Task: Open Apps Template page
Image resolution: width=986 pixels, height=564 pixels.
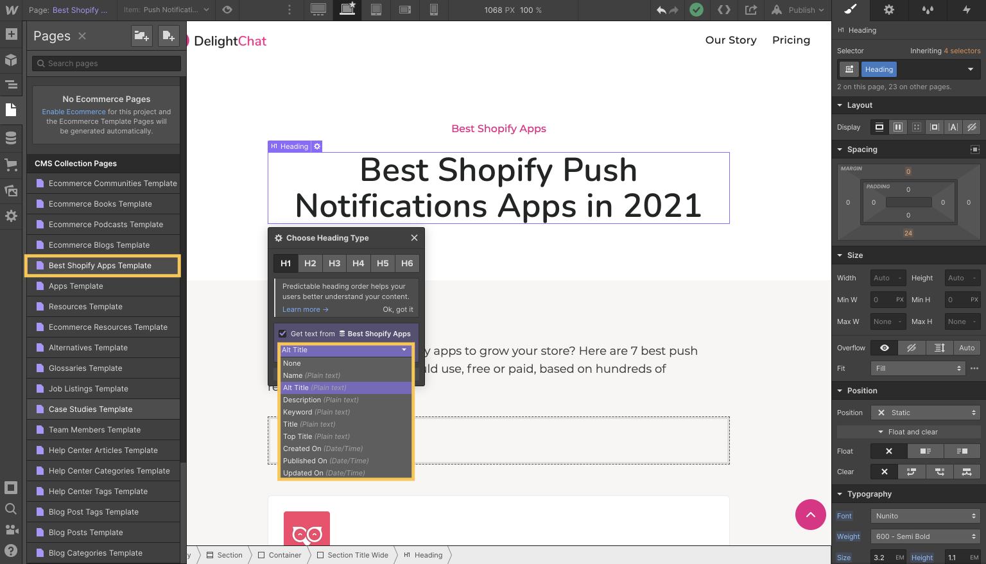Action: pos(103,286)
